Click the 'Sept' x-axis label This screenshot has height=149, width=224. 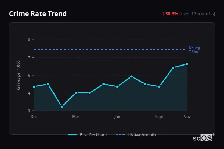coord(159,117)
